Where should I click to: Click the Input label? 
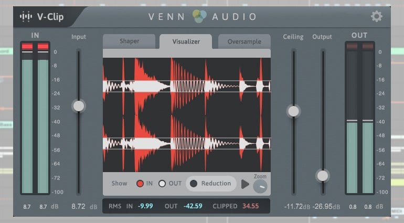(79, 37)
